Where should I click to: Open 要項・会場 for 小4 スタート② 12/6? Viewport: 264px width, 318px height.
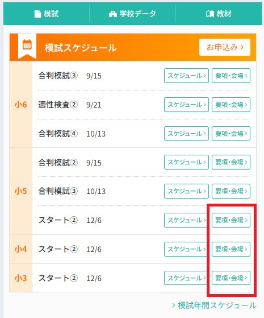pyautogui.click(x=231, y=249)
